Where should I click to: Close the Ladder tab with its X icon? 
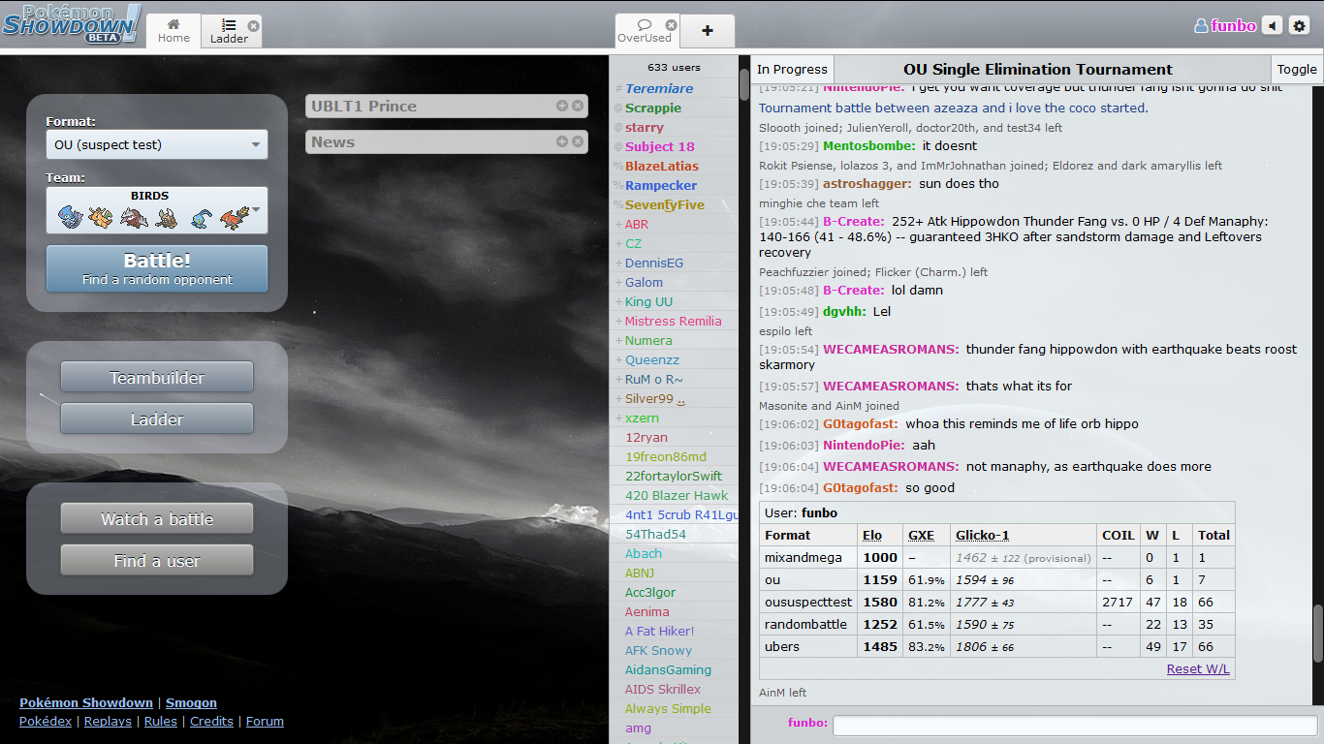coord(253,26)
